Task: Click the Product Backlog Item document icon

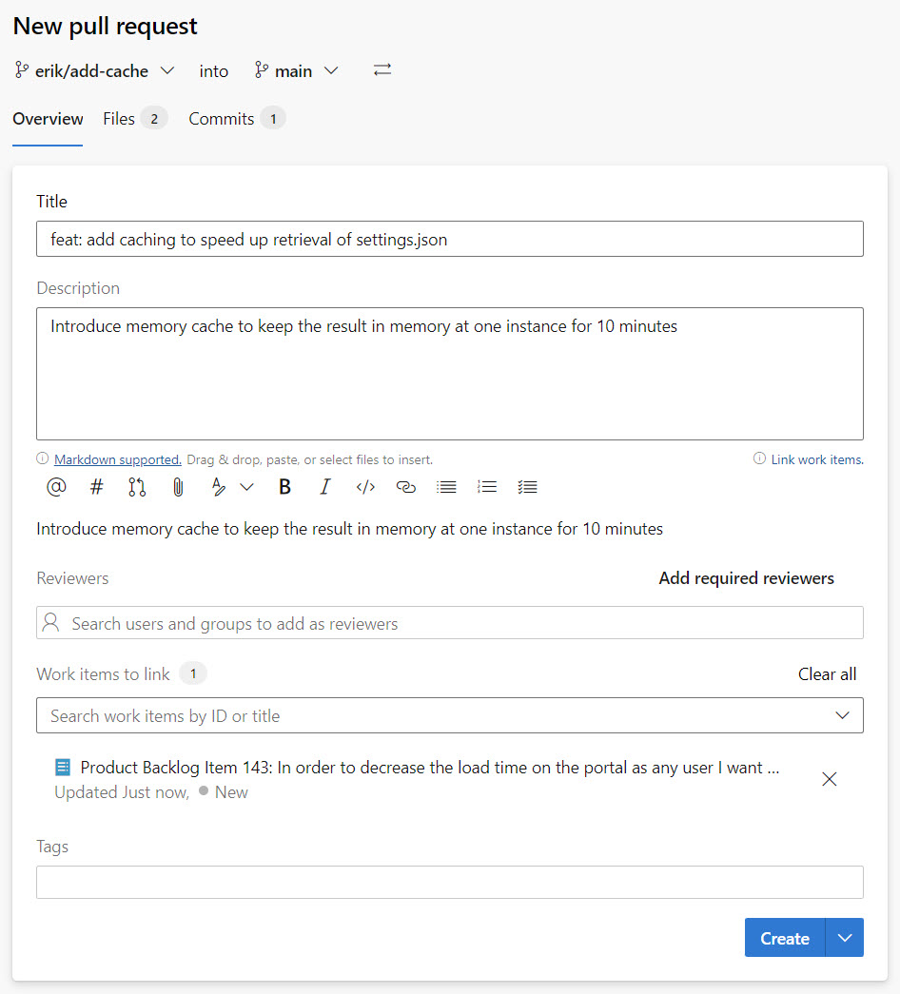Action: tap(63, 768)
